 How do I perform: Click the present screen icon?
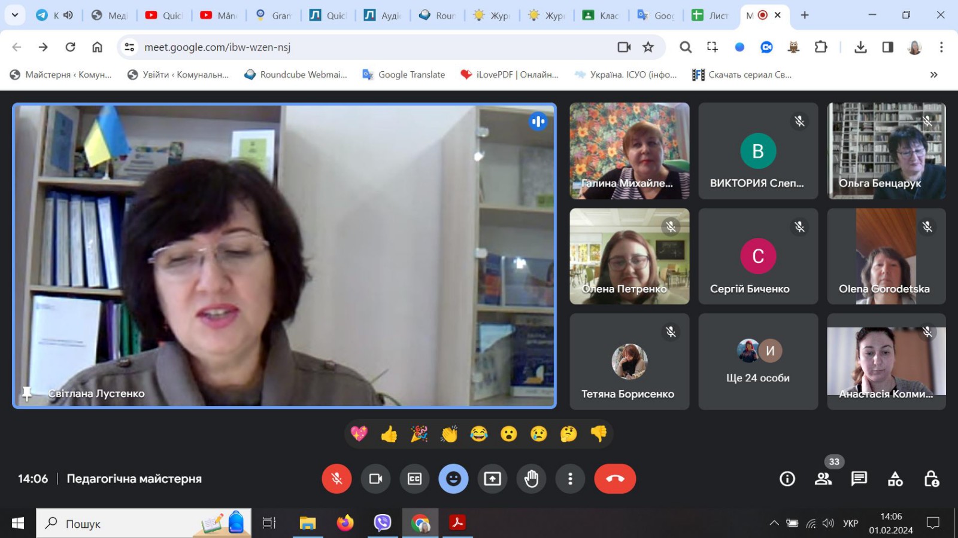492,479
